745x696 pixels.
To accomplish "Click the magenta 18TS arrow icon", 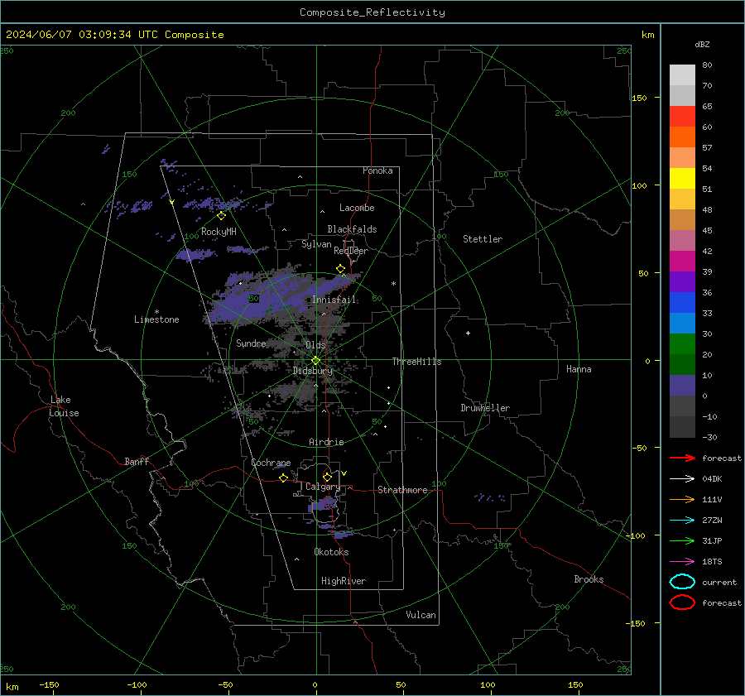I will [682, 562].
